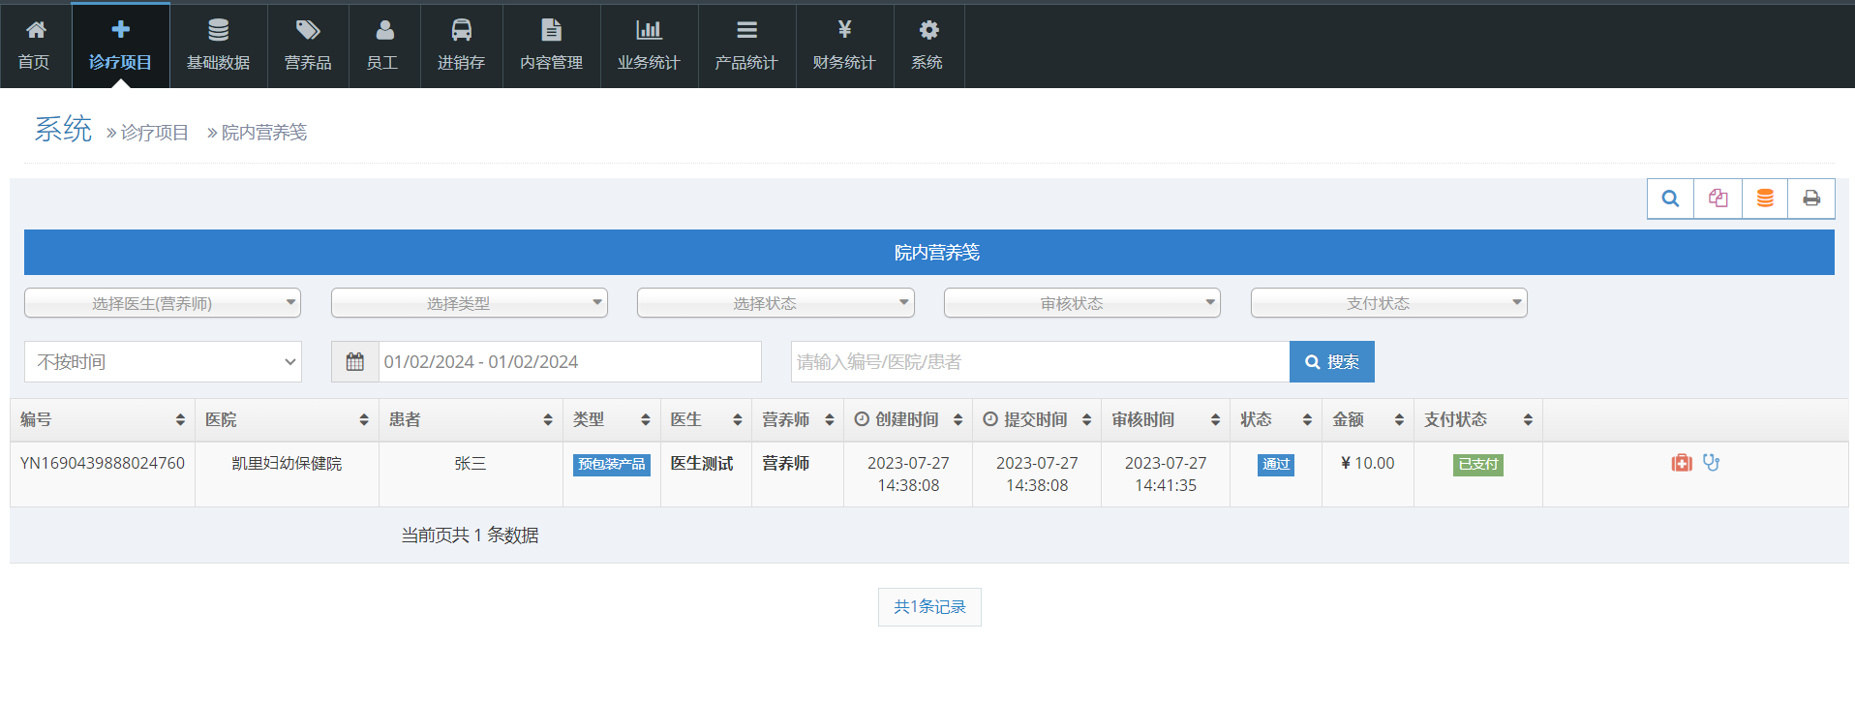This screenshot has height=704, width=1855.
Task: Open the 产品统计 nav item
Action: (x=746, y=46)
